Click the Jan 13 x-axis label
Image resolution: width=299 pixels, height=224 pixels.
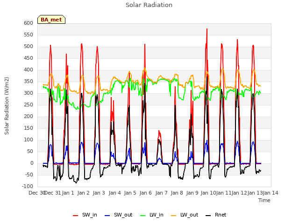coord(255,193)
